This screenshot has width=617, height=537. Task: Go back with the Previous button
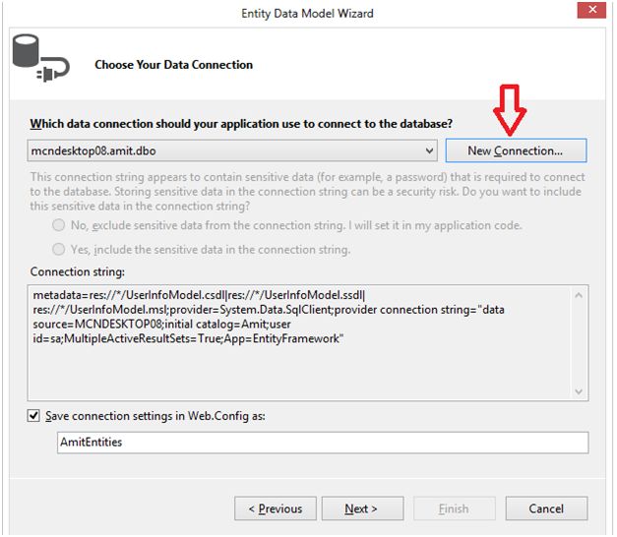click(x=276, y=508)
